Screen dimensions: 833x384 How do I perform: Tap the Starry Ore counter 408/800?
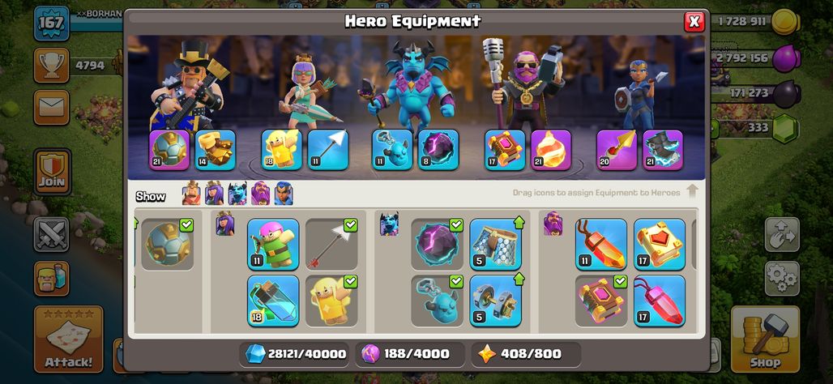525,354
